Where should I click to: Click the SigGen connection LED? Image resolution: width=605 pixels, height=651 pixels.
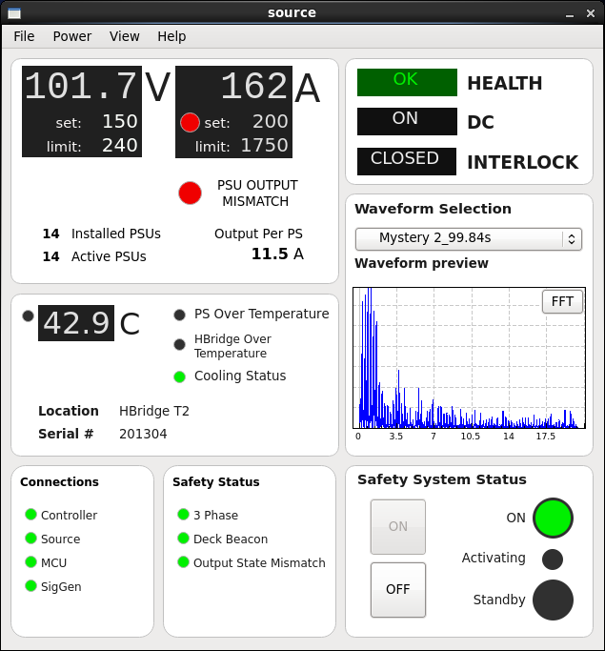[x=30, y=586]
